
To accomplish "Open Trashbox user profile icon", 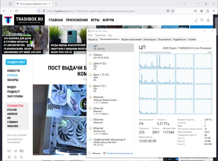I will click(x=208, y=20).
